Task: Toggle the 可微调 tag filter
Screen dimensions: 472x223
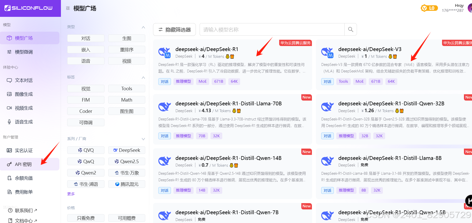Action: (x=86, y=122)
